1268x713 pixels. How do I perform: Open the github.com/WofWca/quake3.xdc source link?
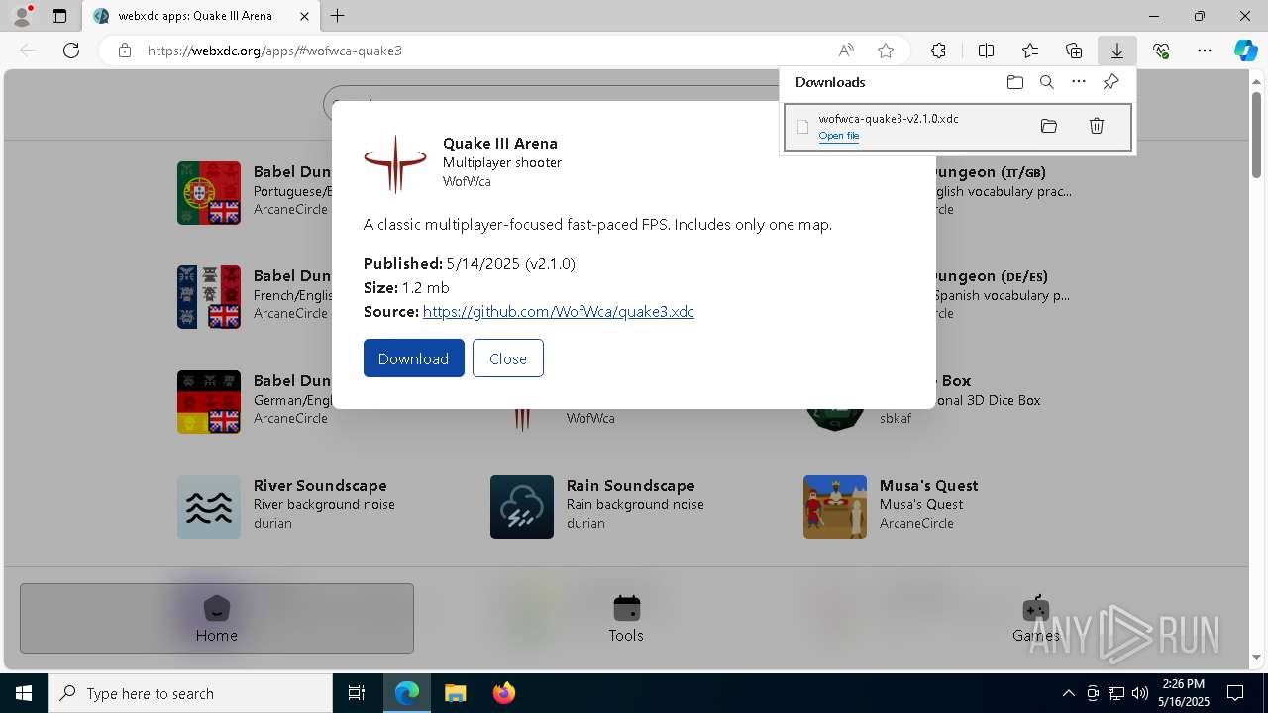point(559,311)
